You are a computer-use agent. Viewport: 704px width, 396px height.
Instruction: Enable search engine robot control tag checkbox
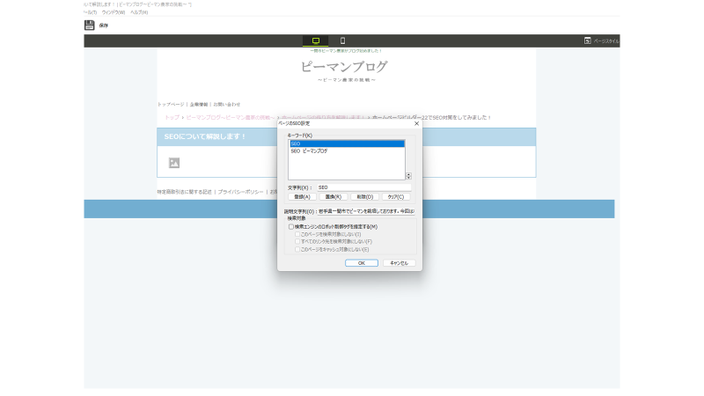coord(291,227)
